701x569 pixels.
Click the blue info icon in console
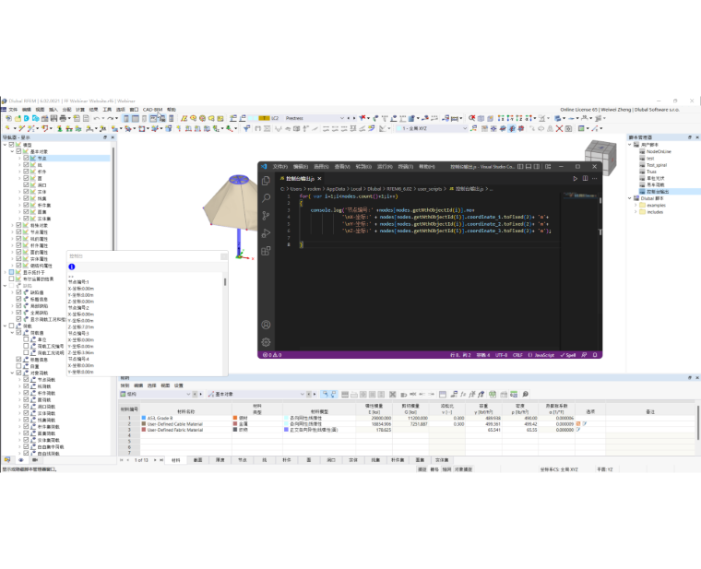click(x=72, y=267)
